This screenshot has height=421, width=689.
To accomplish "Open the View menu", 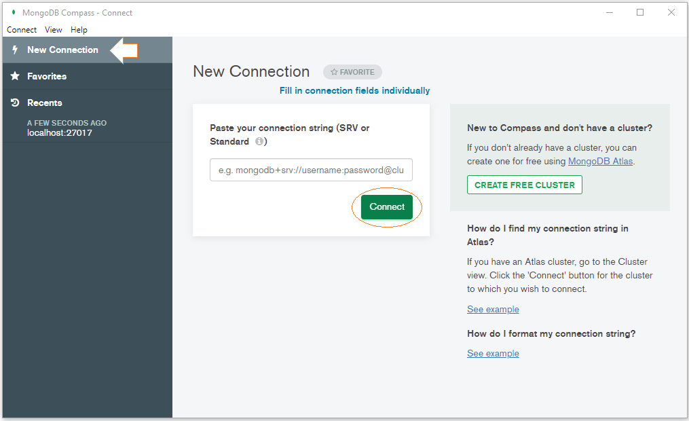I will [x=53, y=29].
